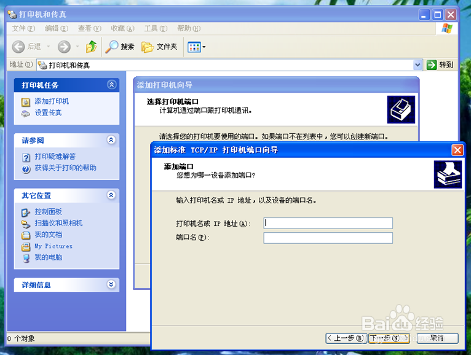This screenshot has height=355, width=471.
Task: Open the 收藏(A) menu
Action: [122, 28]
